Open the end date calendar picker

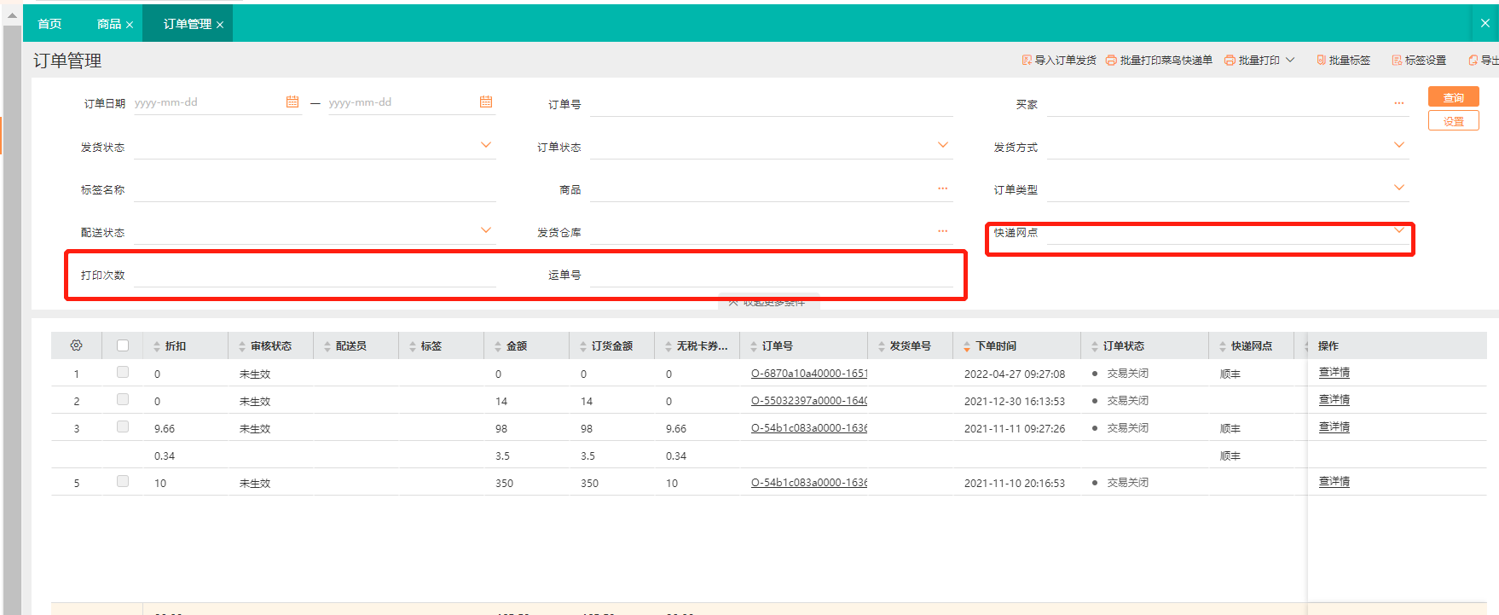coord(486,102)
